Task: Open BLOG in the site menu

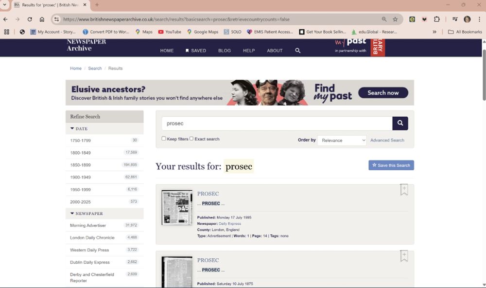Action: pyautogui.click(x=225, y=51)
